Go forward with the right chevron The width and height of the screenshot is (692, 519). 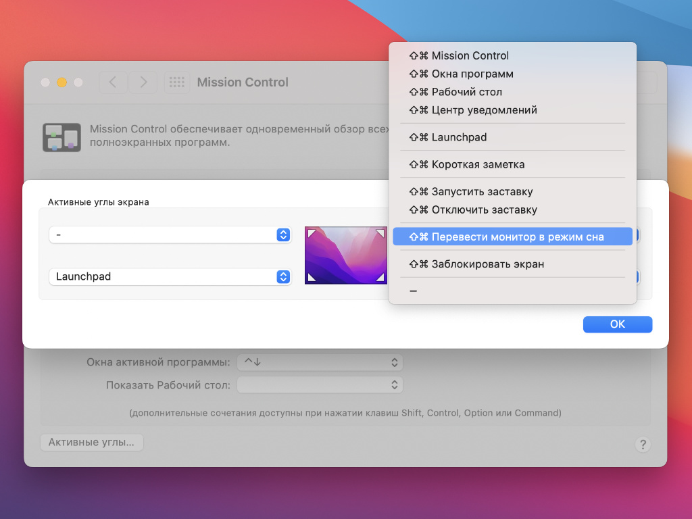143,82
